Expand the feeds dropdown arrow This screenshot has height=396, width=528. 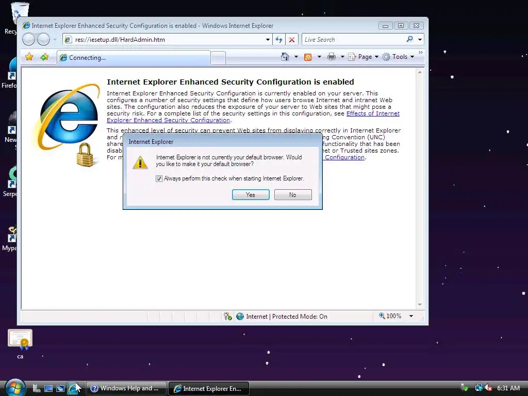319,57
